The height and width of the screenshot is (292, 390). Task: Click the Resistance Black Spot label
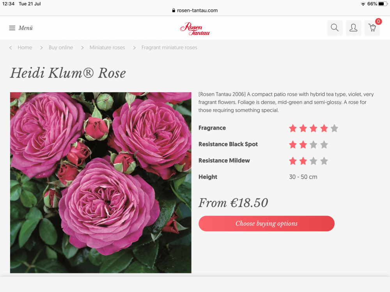coord(228,144)
